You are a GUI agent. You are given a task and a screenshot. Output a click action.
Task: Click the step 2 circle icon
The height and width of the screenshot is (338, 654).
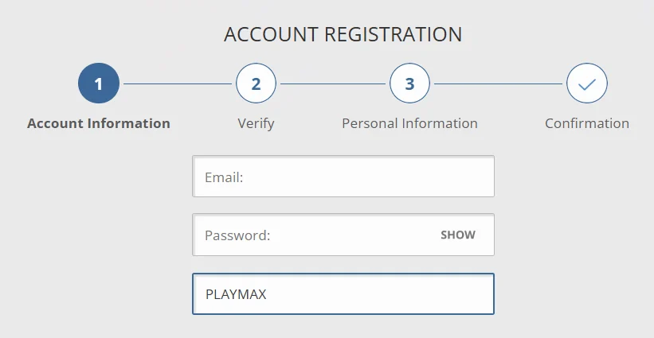tap(256, 84)
